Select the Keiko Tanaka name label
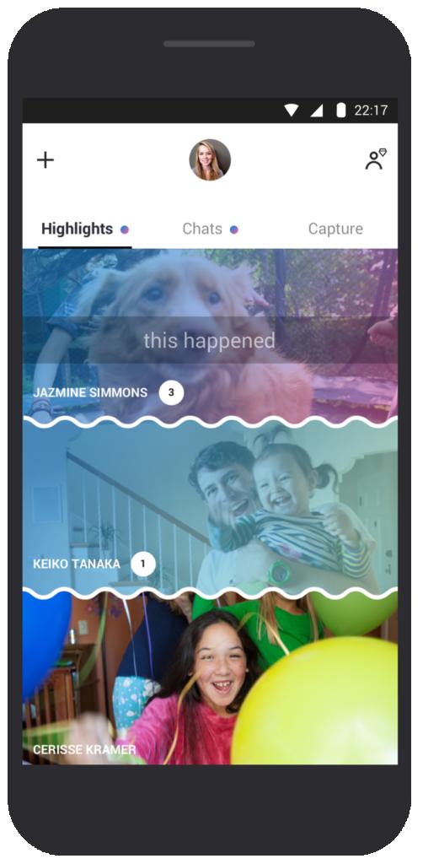 click(x=77, y=564)
